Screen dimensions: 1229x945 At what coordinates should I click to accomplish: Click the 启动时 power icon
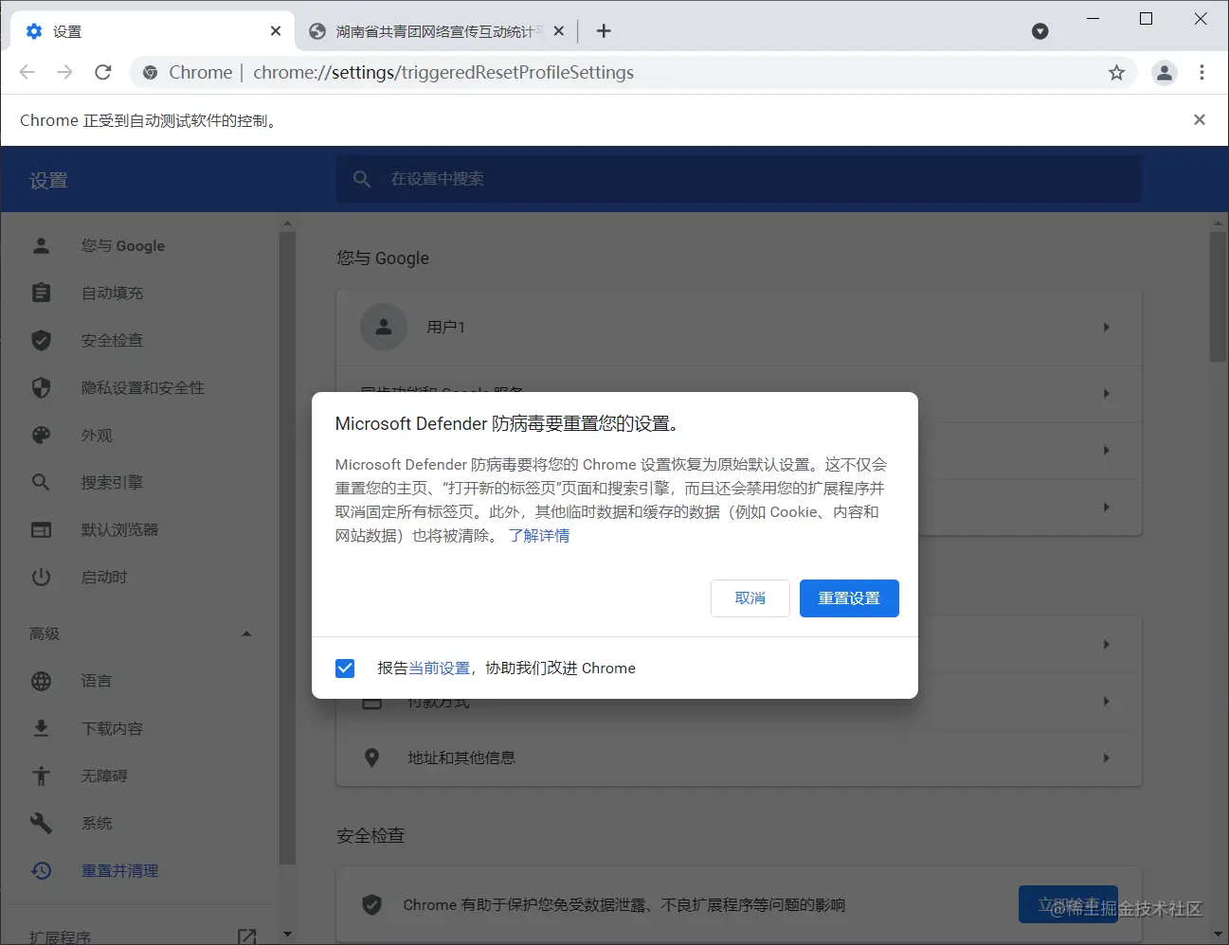point(42,577)
